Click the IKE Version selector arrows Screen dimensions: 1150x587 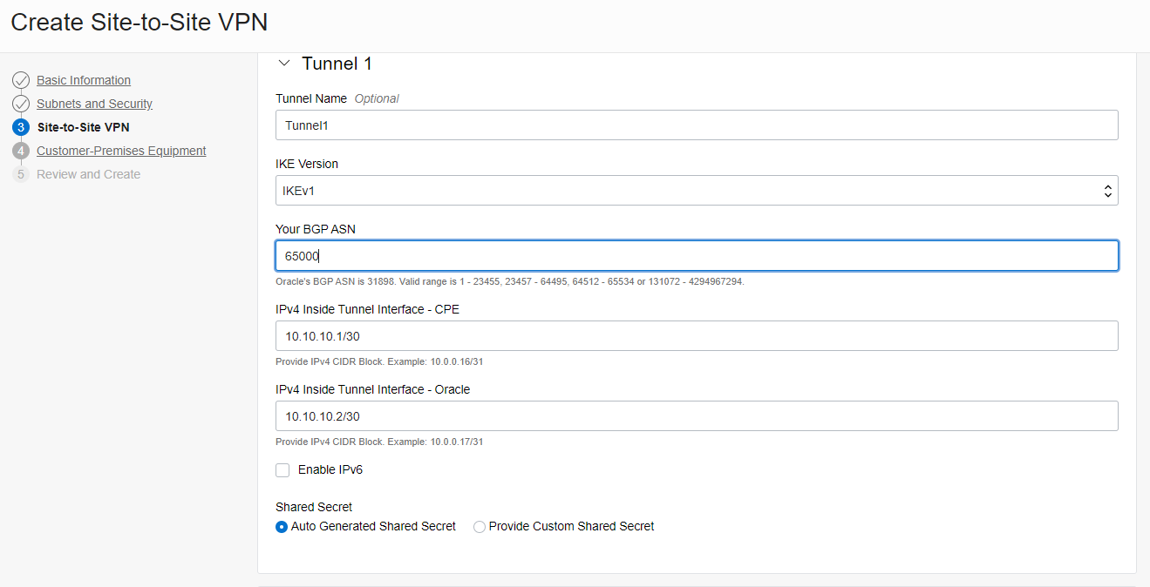[1107, 191]
